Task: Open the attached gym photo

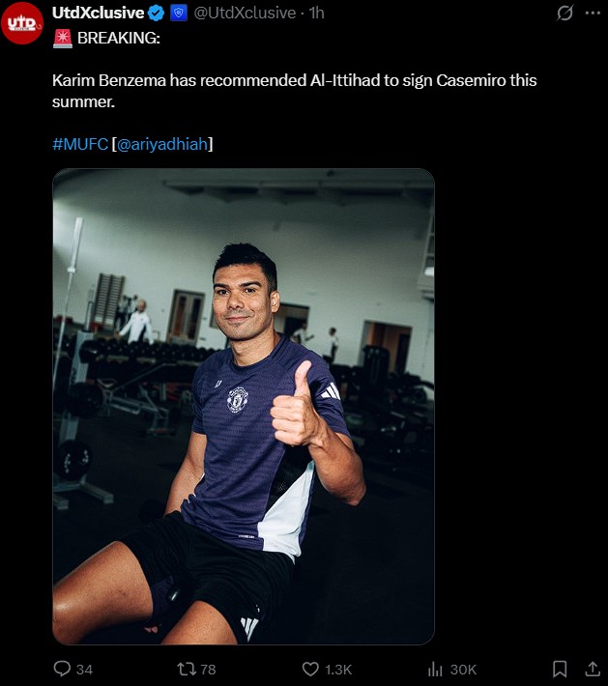Action: (244, 407)
